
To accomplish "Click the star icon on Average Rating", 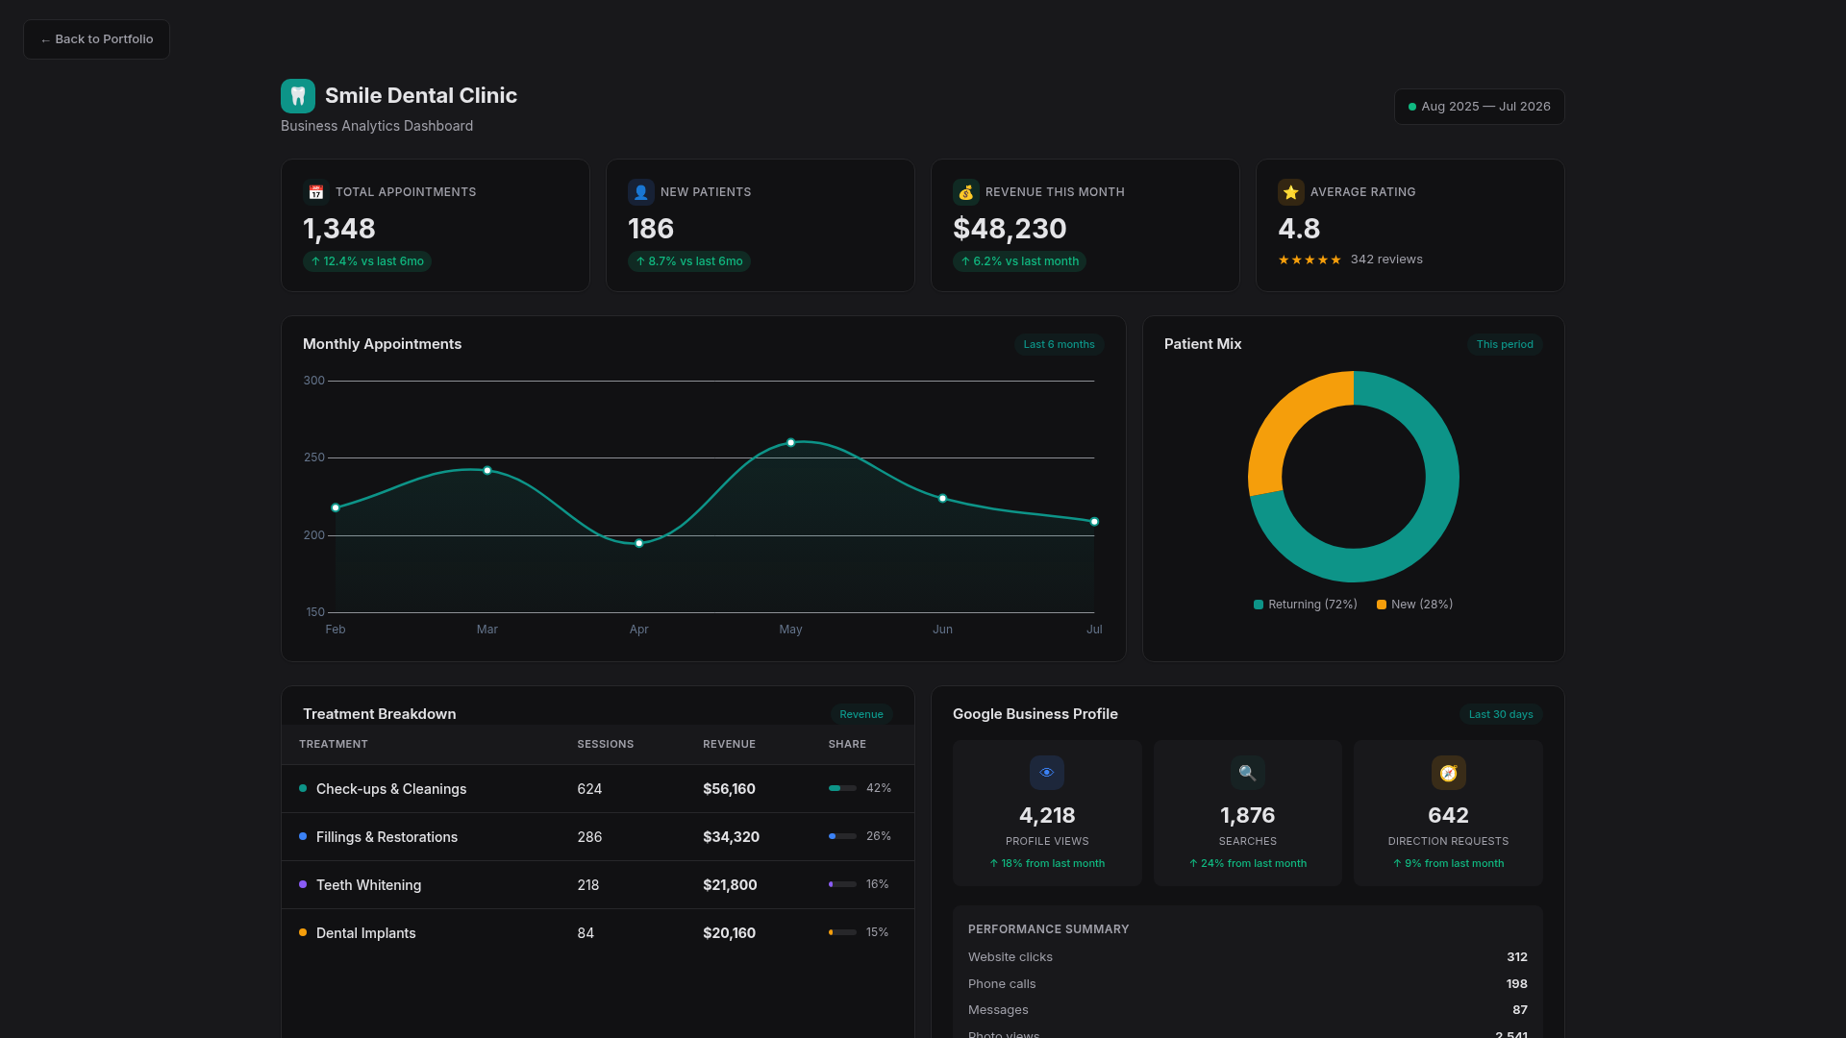I will [x=1291, y=192].
